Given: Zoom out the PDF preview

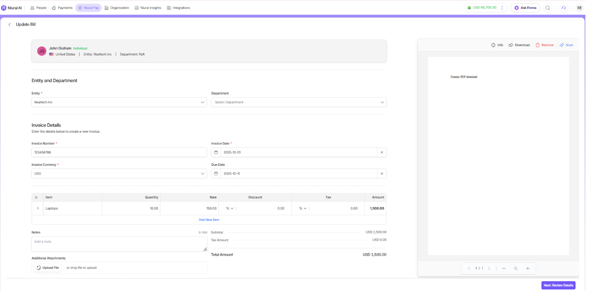Looking at the screenshot, I should pos(503,268).
